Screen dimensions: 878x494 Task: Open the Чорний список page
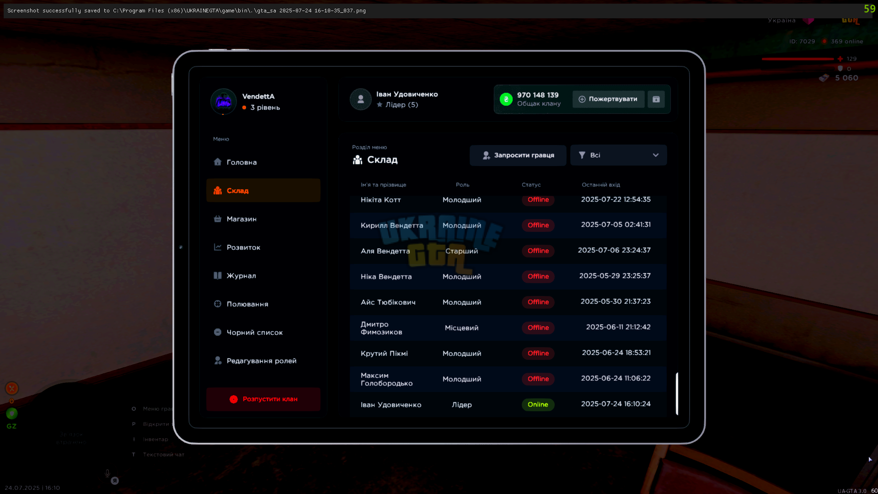263,332
